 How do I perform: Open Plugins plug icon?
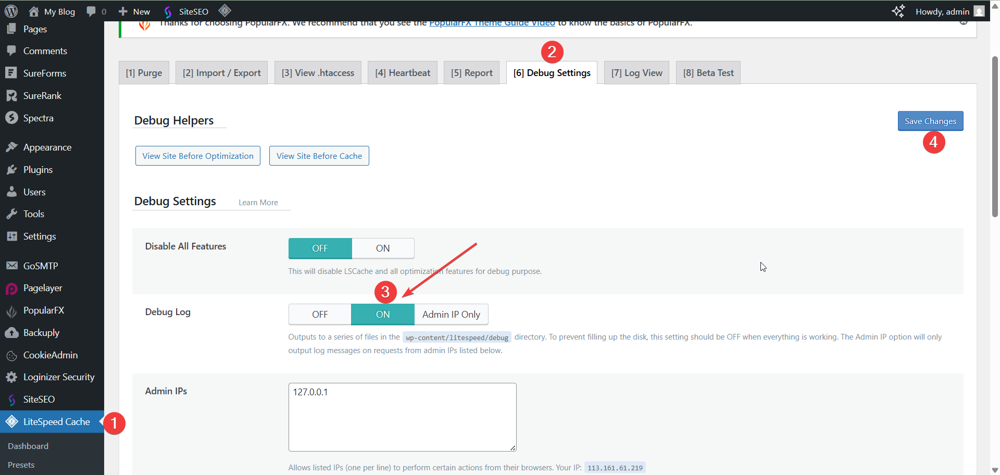[x=11, y=170]
